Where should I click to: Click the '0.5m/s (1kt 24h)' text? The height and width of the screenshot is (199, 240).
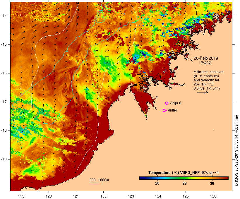point(207,88)
